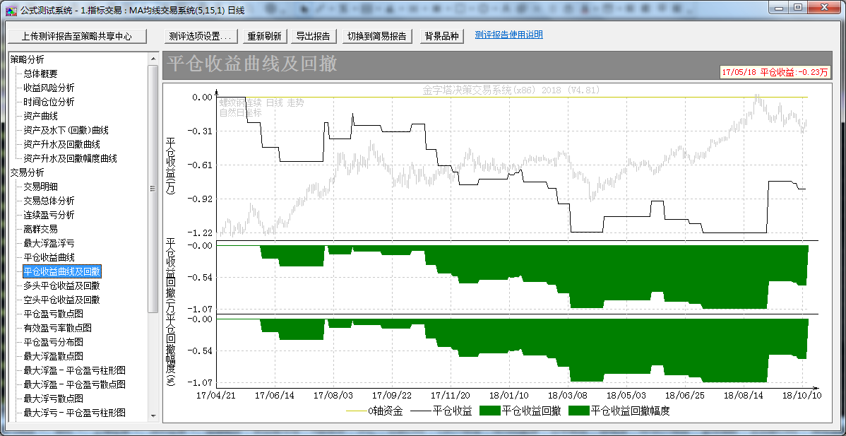Collapse the 交易分析 tree group
Screen dimensions: 846x436
(x=27, y=172)
